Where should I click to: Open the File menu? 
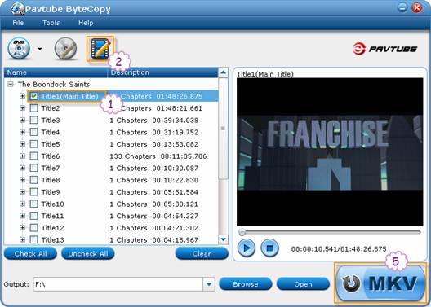18,23
